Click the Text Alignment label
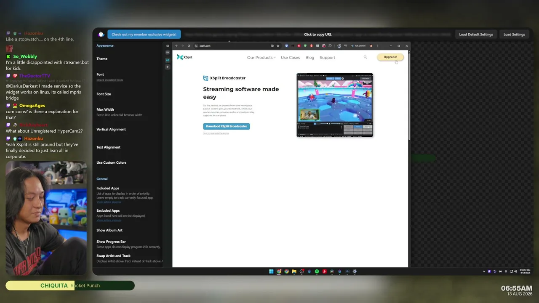Viewport: 539px width, 303px height. [x=109, y=147]
